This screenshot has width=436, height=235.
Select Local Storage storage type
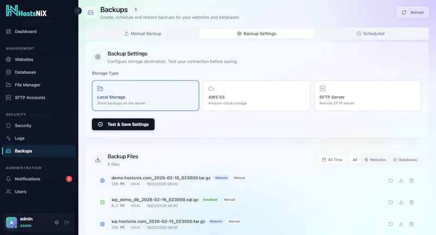click(146, 96)
